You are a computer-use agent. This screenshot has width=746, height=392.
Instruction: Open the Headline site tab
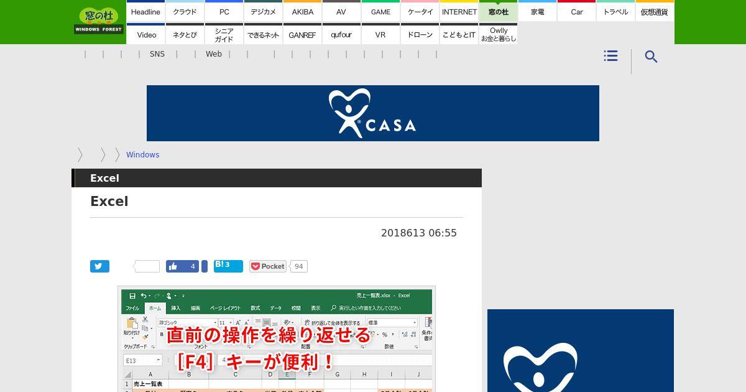pos(146,12)
